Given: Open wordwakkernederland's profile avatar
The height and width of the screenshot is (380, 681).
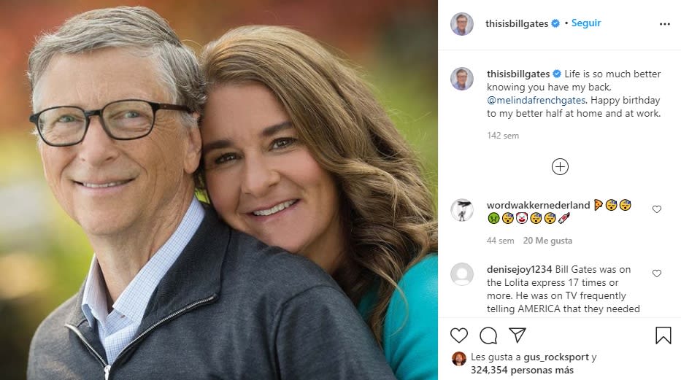Looking at the screenshot, I should point(462,210).
